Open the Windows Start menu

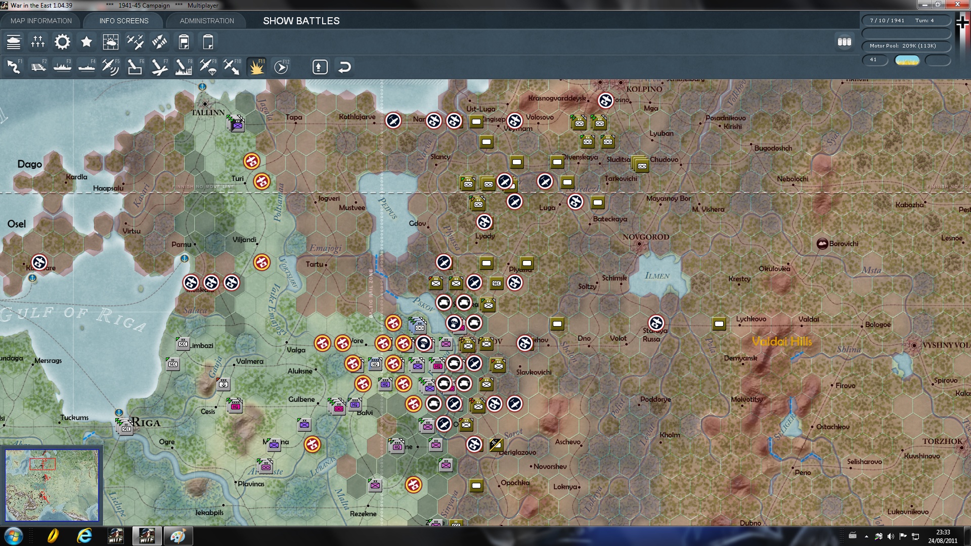[13, 536]
